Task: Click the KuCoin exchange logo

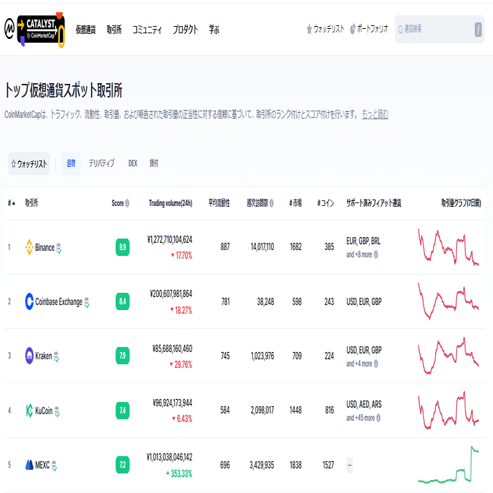Action: [x=29, y=411]
